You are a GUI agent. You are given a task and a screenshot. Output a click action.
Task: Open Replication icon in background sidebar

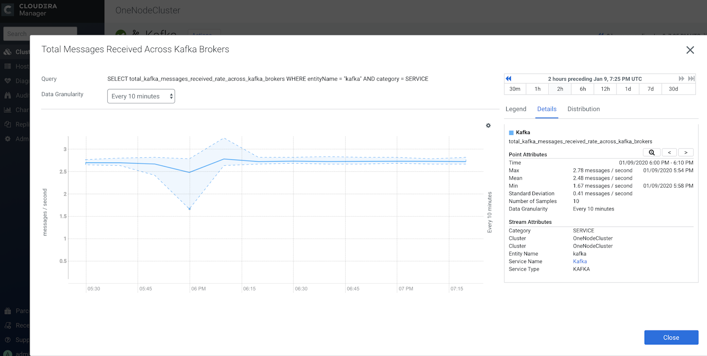tap(8, 124)
